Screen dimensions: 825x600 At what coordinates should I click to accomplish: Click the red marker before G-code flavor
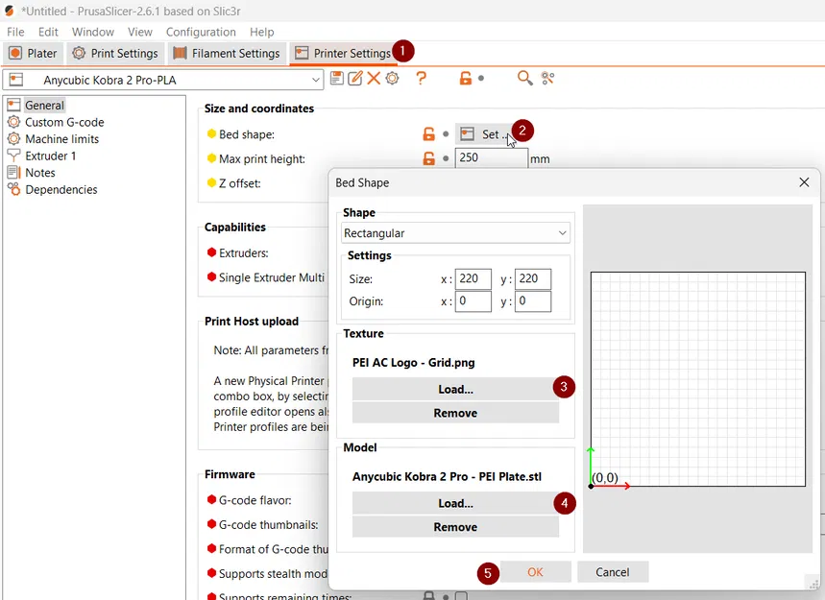point(211,499)
